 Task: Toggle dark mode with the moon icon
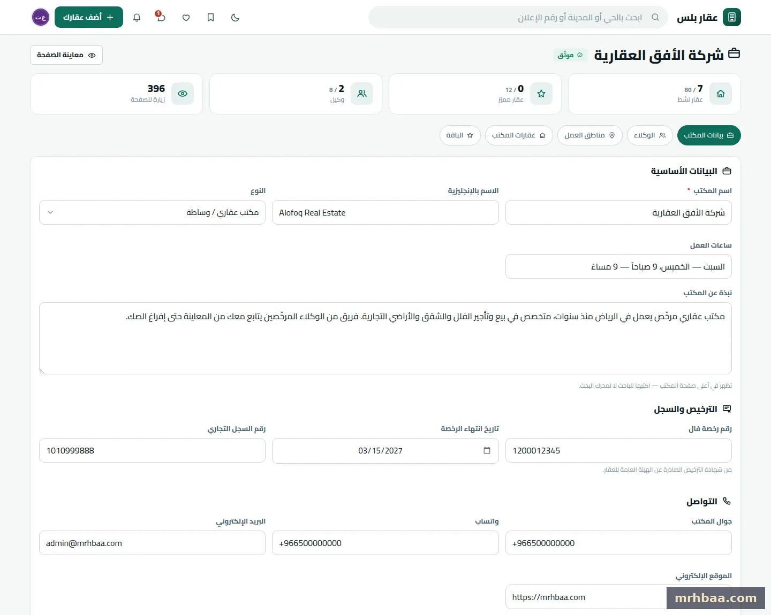[x=235, y=18]
